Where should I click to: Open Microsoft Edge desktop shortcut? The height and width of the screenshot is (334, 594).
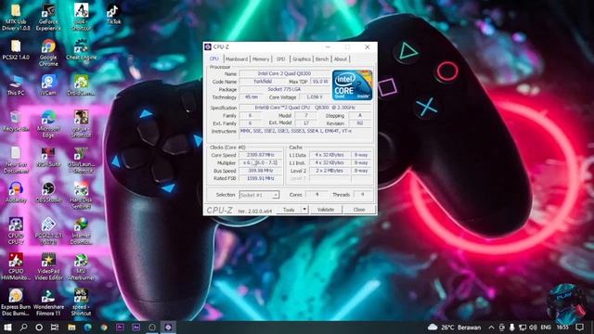point(48,123)
